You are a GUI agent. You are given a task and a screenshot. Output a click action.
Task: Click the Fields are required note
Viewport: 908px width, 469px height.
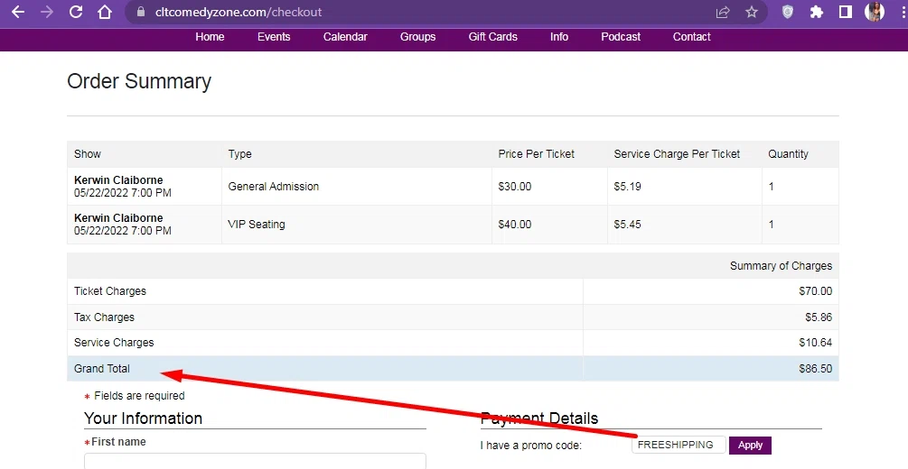pyautogui.click(x=139, y=396)
